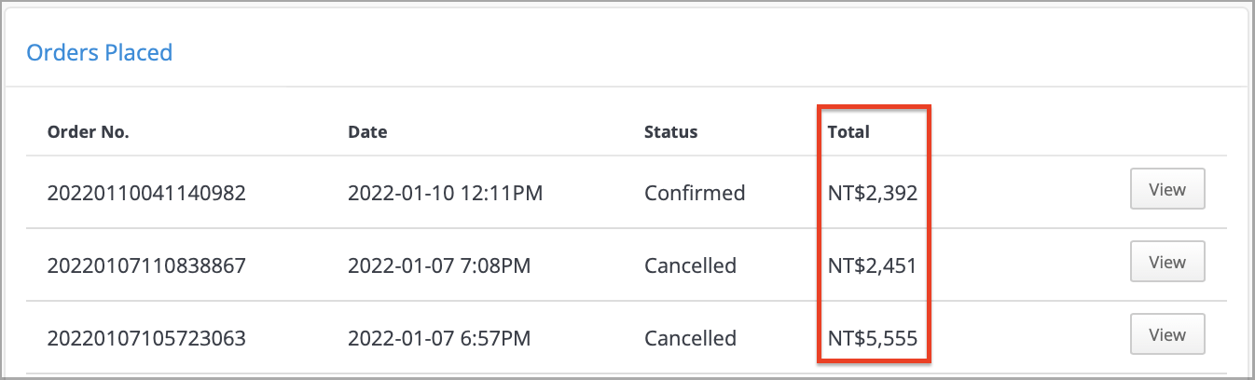View order 20220110041140982
Viewport: 1255px width, 380px height.
[x=1167, y=189]
